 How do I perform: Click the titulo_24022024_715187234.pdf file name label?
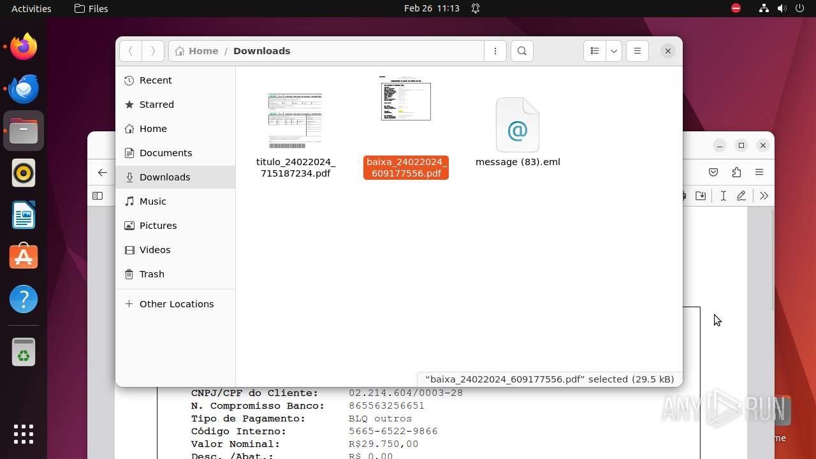tap(296, 168)
